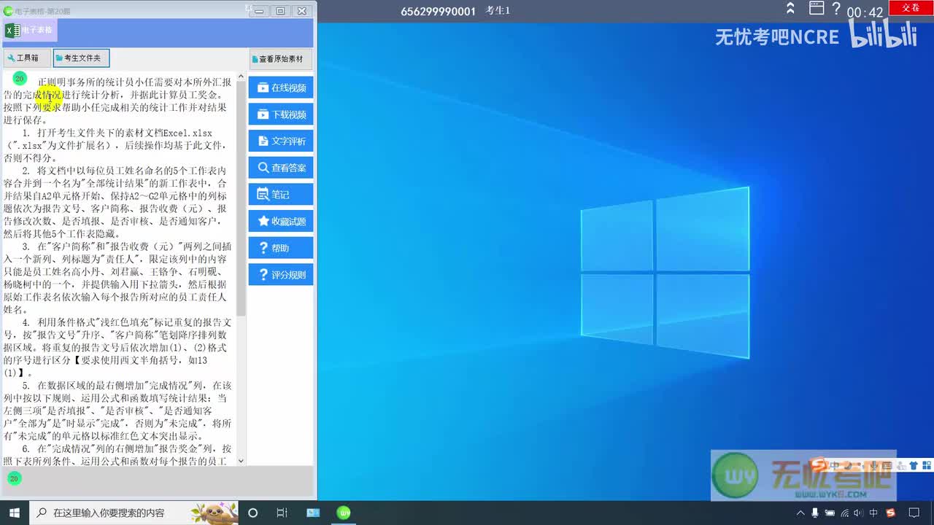Click the 电子表格 title label
Screen dimensions: 934x525
37,31
